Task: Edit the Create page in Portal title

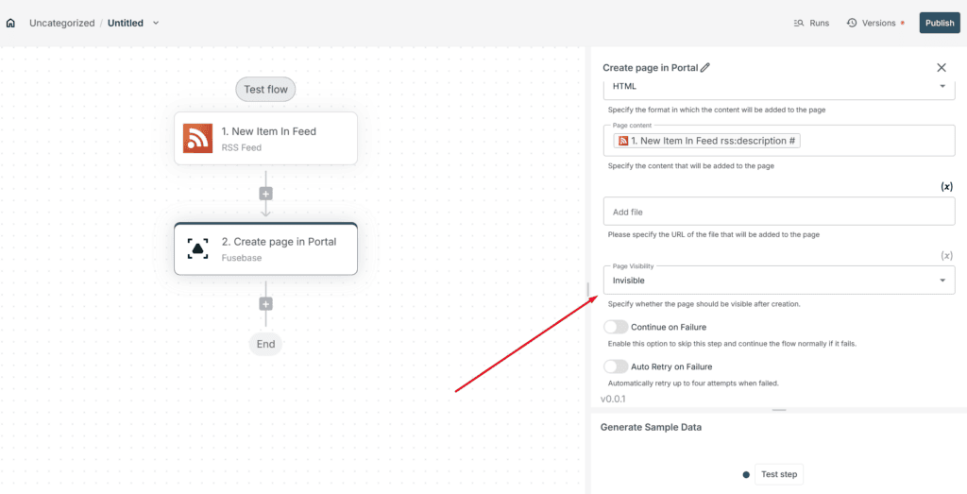Action: coord(705,68)
